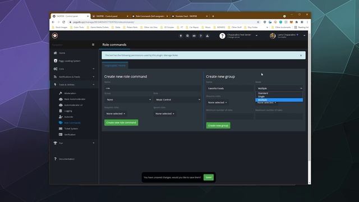The height and width of the screenshot is (202, 359).
Task: Open Autorole in the sidebar
Action: point(68,117)
